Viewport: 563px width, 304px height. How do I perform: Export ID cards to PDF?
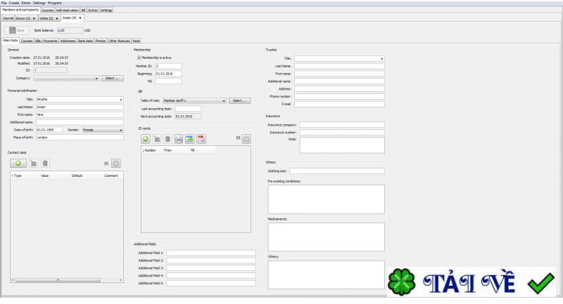(x=201, y=139)
